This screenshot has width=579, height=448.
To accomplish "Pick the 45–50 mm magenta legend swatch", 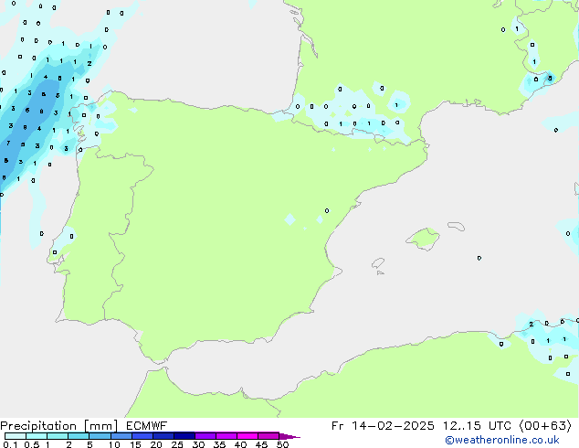I will pos(268,436).
